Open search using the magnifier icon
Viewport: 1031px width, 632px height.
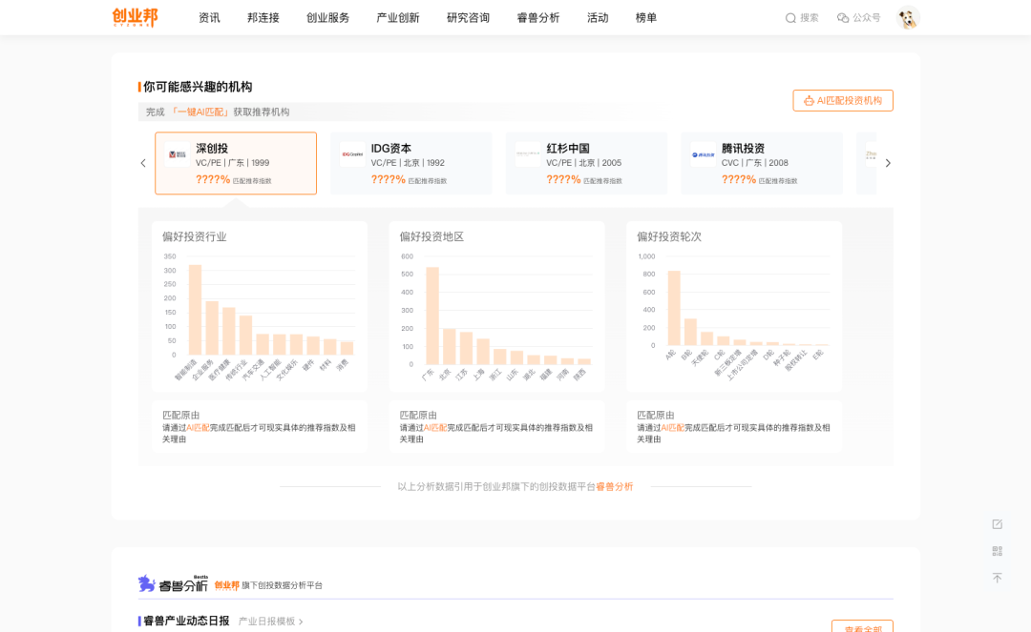click(790, 17)
